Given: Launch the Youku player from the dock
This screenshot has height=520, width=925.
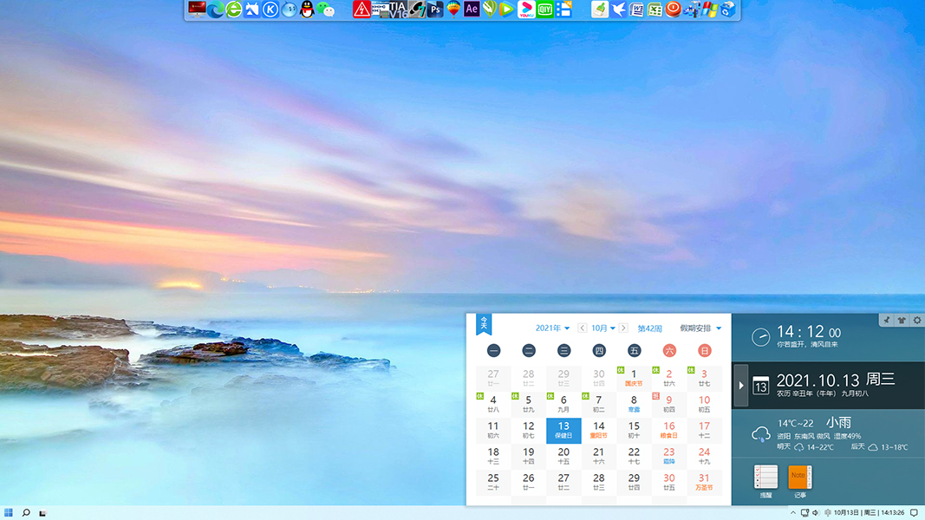Looking at the screenshot, I should (526, 9).
